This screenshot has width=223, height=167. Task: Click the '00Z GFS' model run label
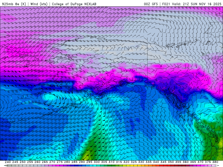[151, 4]
